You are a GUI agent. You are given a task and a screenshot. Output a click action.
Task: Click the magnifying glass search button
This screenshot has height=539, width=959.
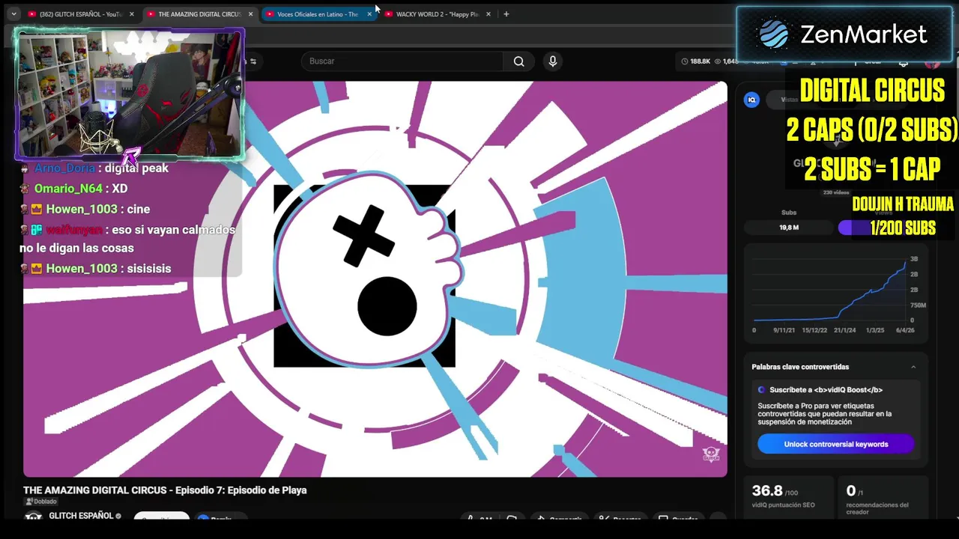pos(518,61)
